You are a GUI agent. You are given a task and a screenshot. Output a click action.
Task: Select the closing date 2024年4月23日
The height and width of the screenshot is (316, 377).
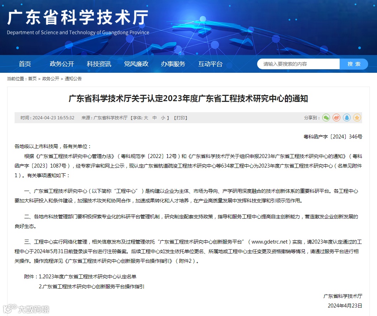coord(345,306)
